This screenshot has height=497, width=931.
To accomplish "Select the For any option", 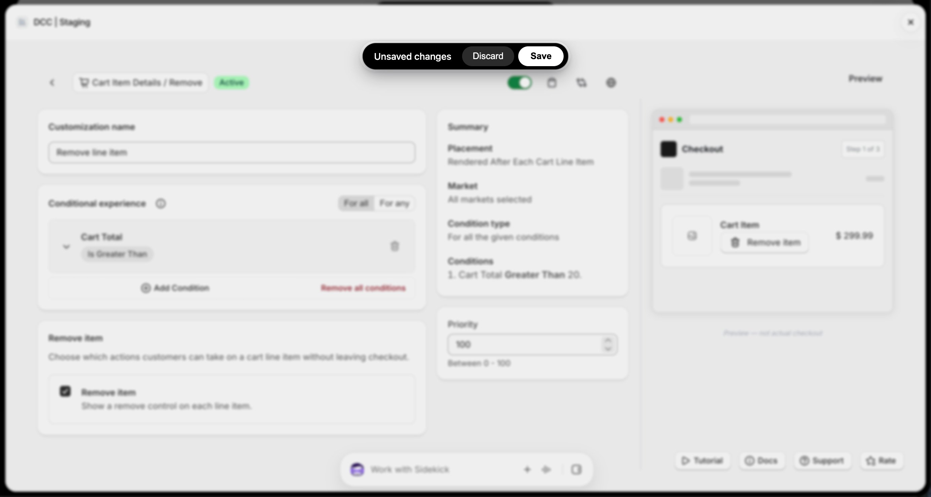I will tap(394, 203).
